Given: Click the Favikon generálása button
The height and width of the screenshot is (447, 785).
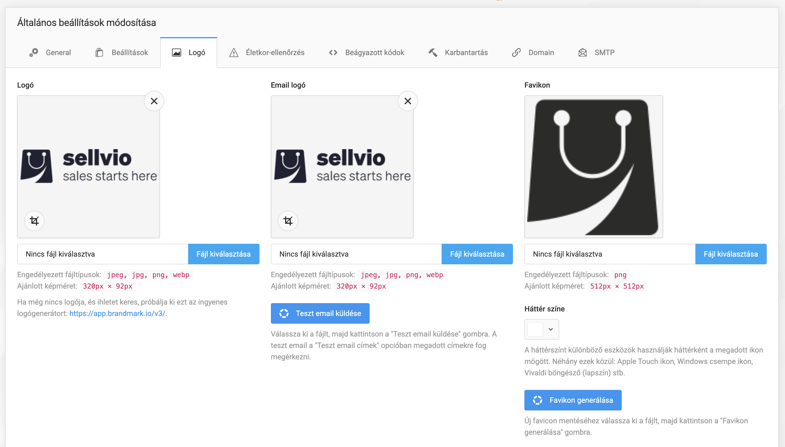Looking at the screenshot, I should point(573,400).
